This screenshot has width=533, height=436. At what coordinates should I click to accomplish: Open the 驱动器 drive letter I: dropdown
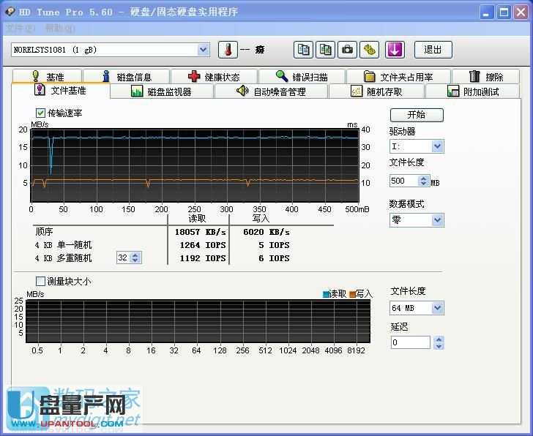[437, 146]
